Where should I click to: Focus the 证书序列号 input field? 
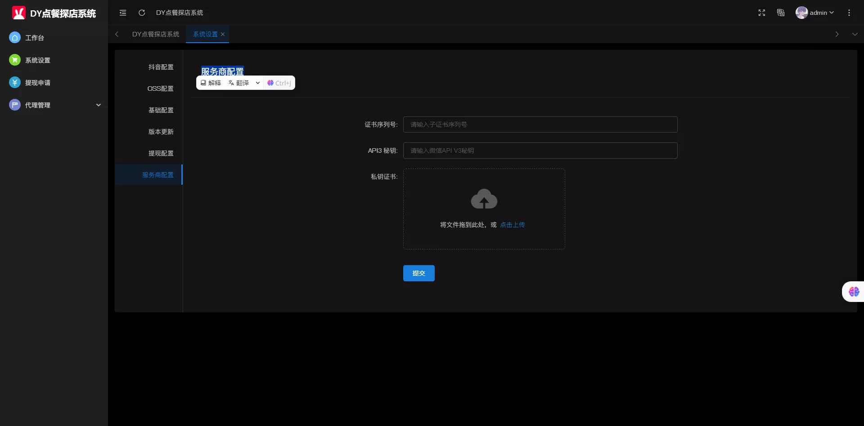pos(540,124)
